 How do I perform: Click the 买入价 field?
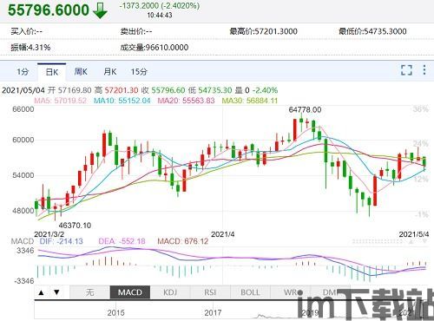[x=27, y=31]
